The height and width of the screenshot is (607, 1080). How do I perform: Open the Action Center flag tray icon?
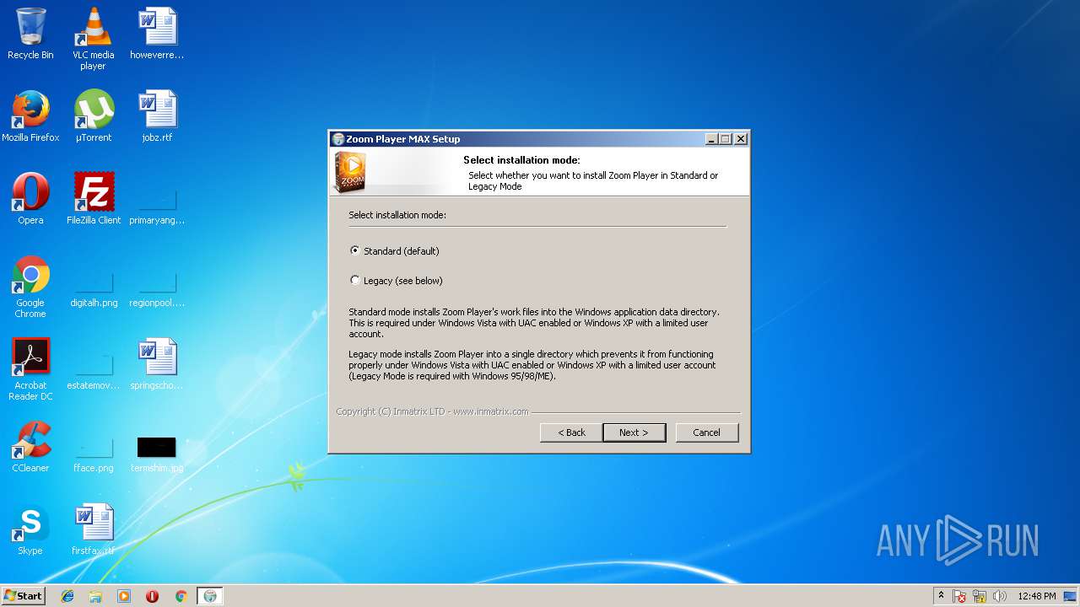960,596
